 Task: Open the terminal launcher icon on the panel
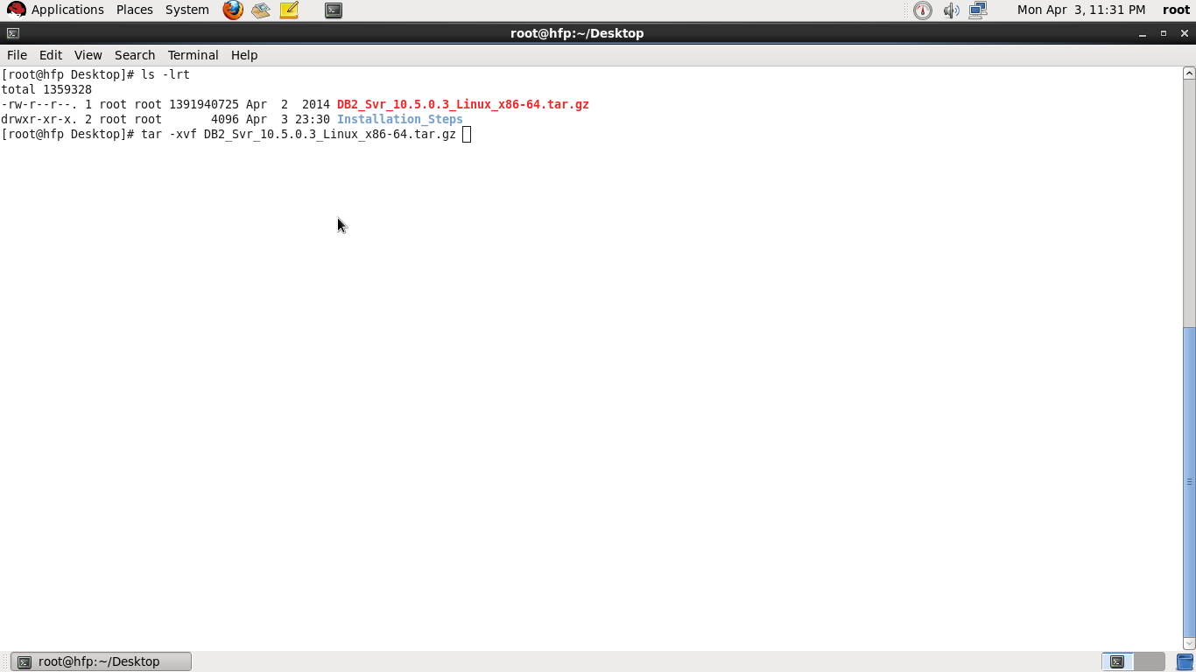click(334, 10)
